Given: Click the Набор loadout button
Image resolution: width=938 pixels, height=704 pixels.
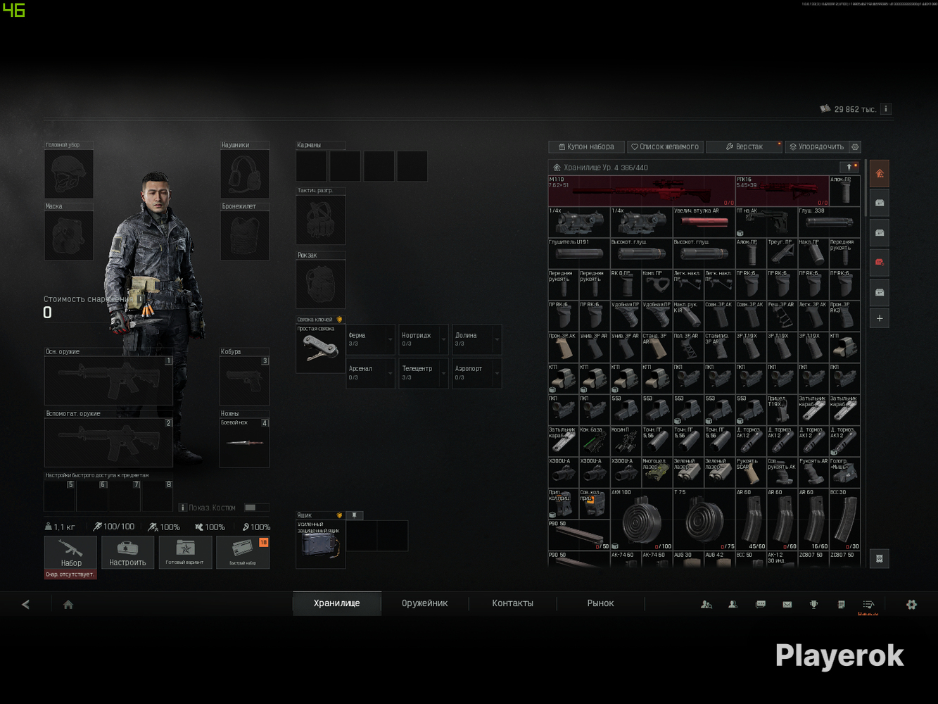Looking at the screenshot, I should 70,553.
